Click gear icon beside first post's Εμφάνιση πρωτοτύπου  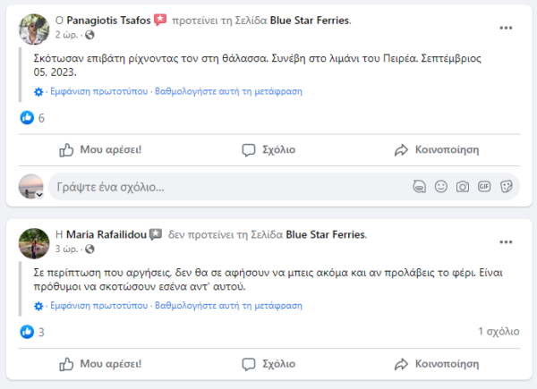(38, 92)
